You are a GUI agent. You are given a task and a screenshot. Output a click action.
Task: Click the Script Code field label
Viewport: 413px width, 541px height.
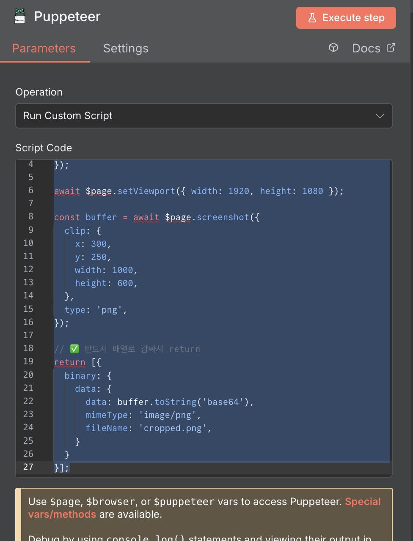tap(44, 148)
